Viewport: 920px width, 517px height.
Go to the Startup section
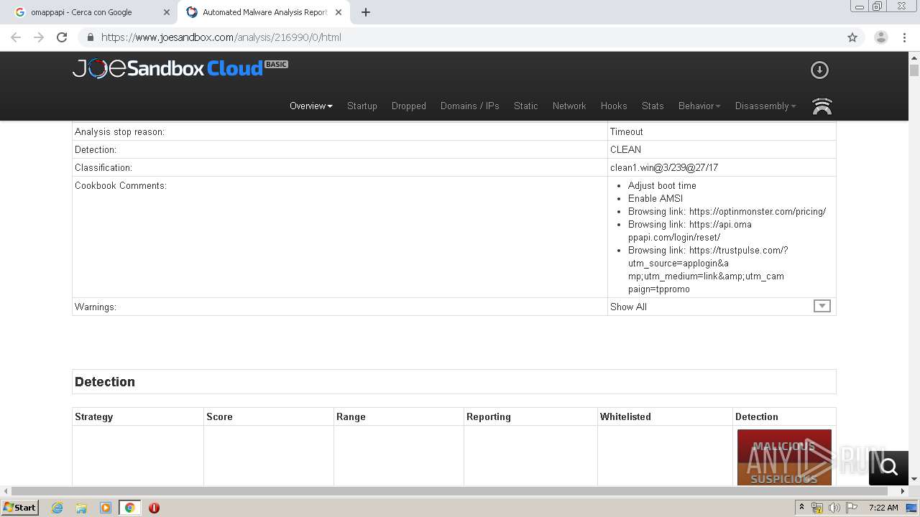click(362, 106)
